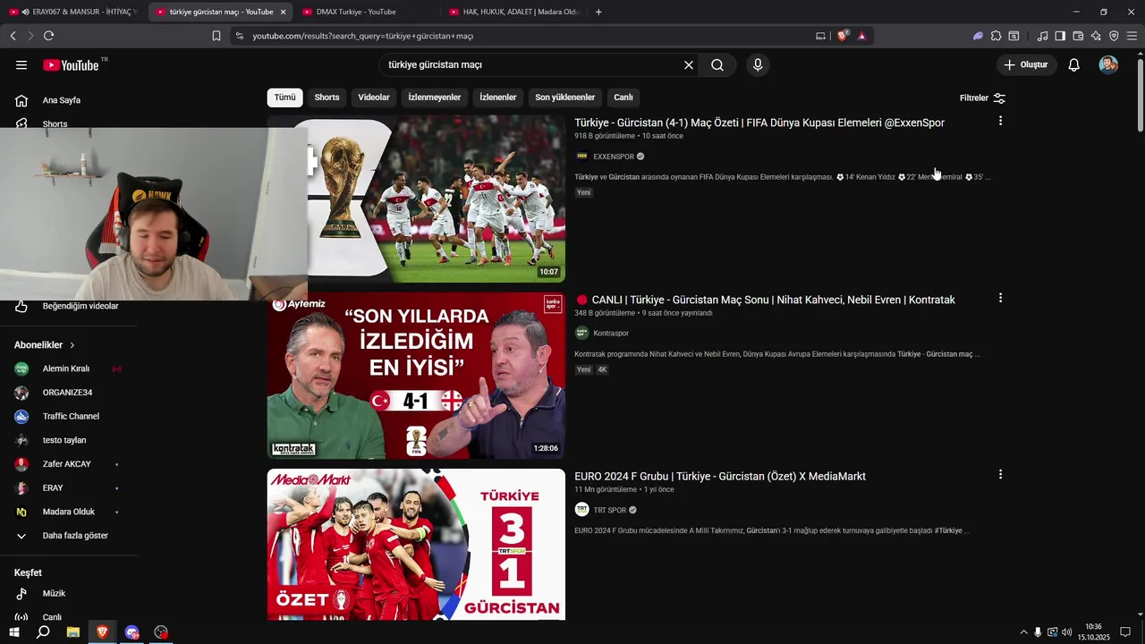The width and height of the screenshot is (1145, 644).
Task: Select the Canlı filter chip
Action: coord(623,97)
